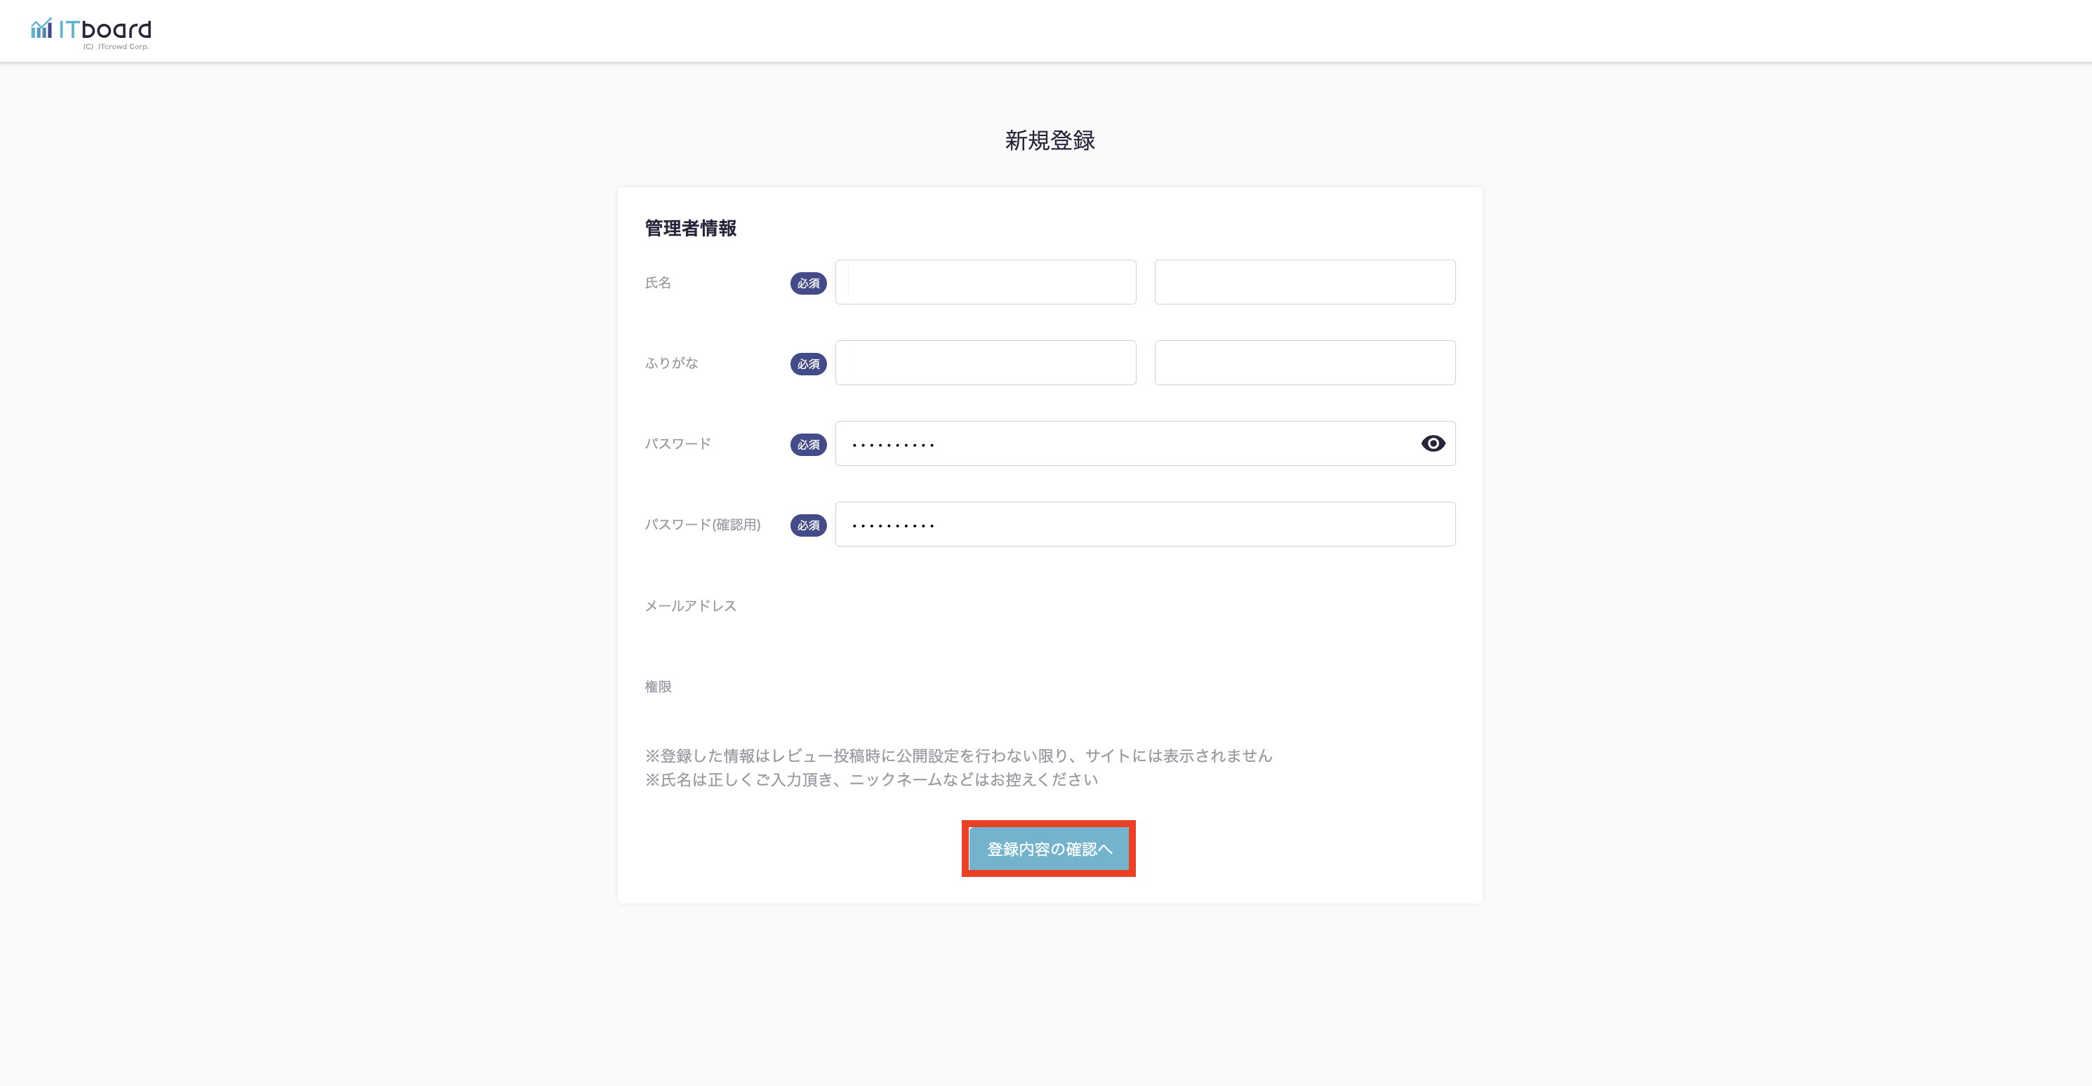Focus the second 氏名 input field
Screen dimensions: 2092x1086
1304,283
